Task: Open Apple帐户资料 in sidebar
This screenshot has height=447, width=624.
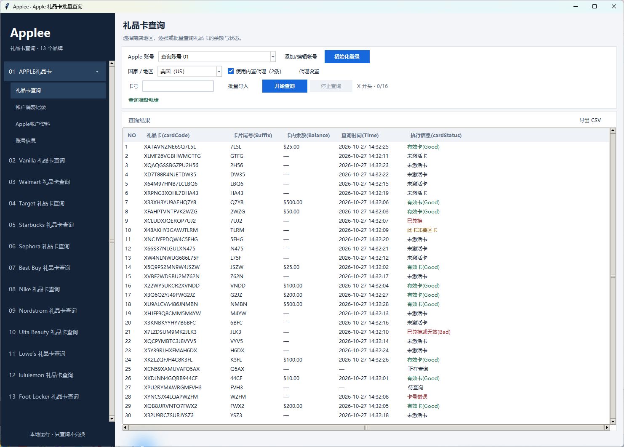Action: tap(33, 124)
